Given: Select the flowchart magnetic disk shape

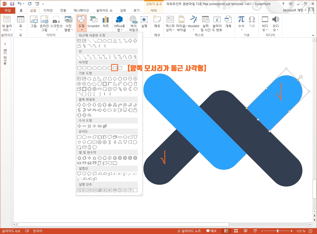Looking at the screenshot, I should coord(84,147).
